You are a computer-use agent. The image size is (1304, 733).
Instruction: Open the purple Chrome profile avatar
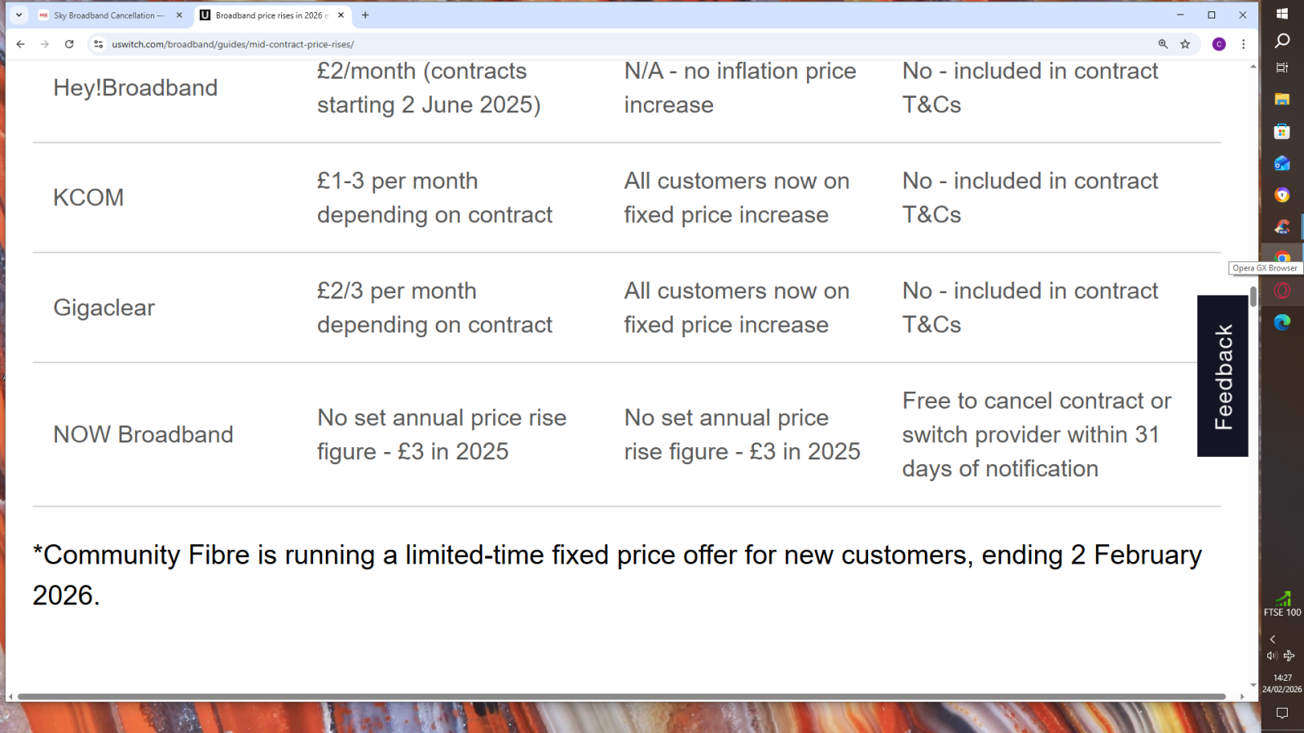tap(1219, 44)
